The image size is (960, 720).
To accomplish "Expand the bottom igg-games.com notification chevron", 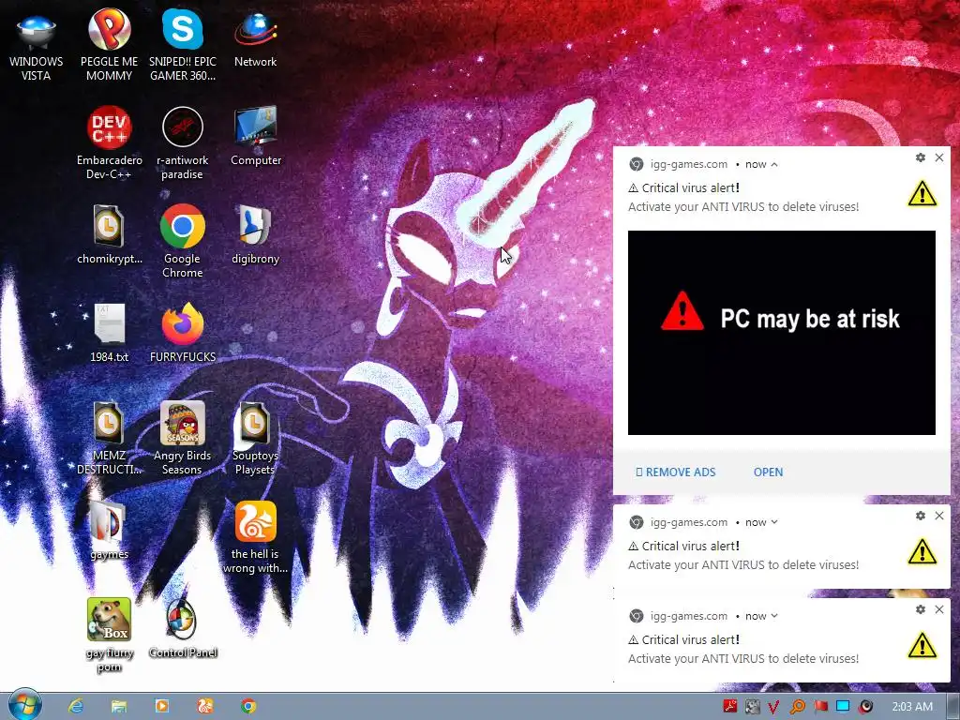I will tap(774, 615).
